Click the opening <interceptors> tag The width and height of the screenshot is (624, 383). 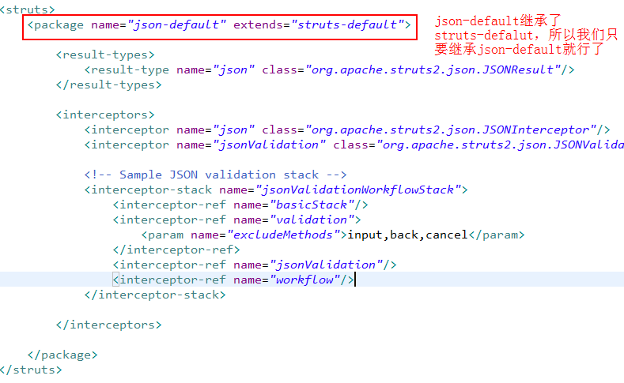pyautogui.click(x=105, y=115)
